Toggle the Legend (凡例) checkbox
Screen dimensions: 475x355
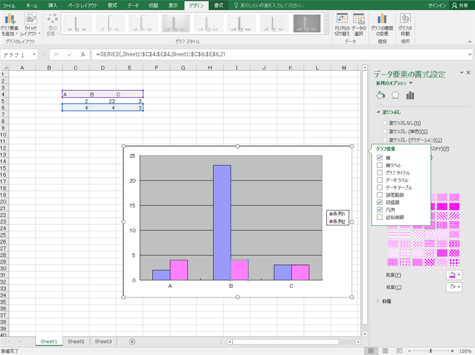tap(379, 210)
